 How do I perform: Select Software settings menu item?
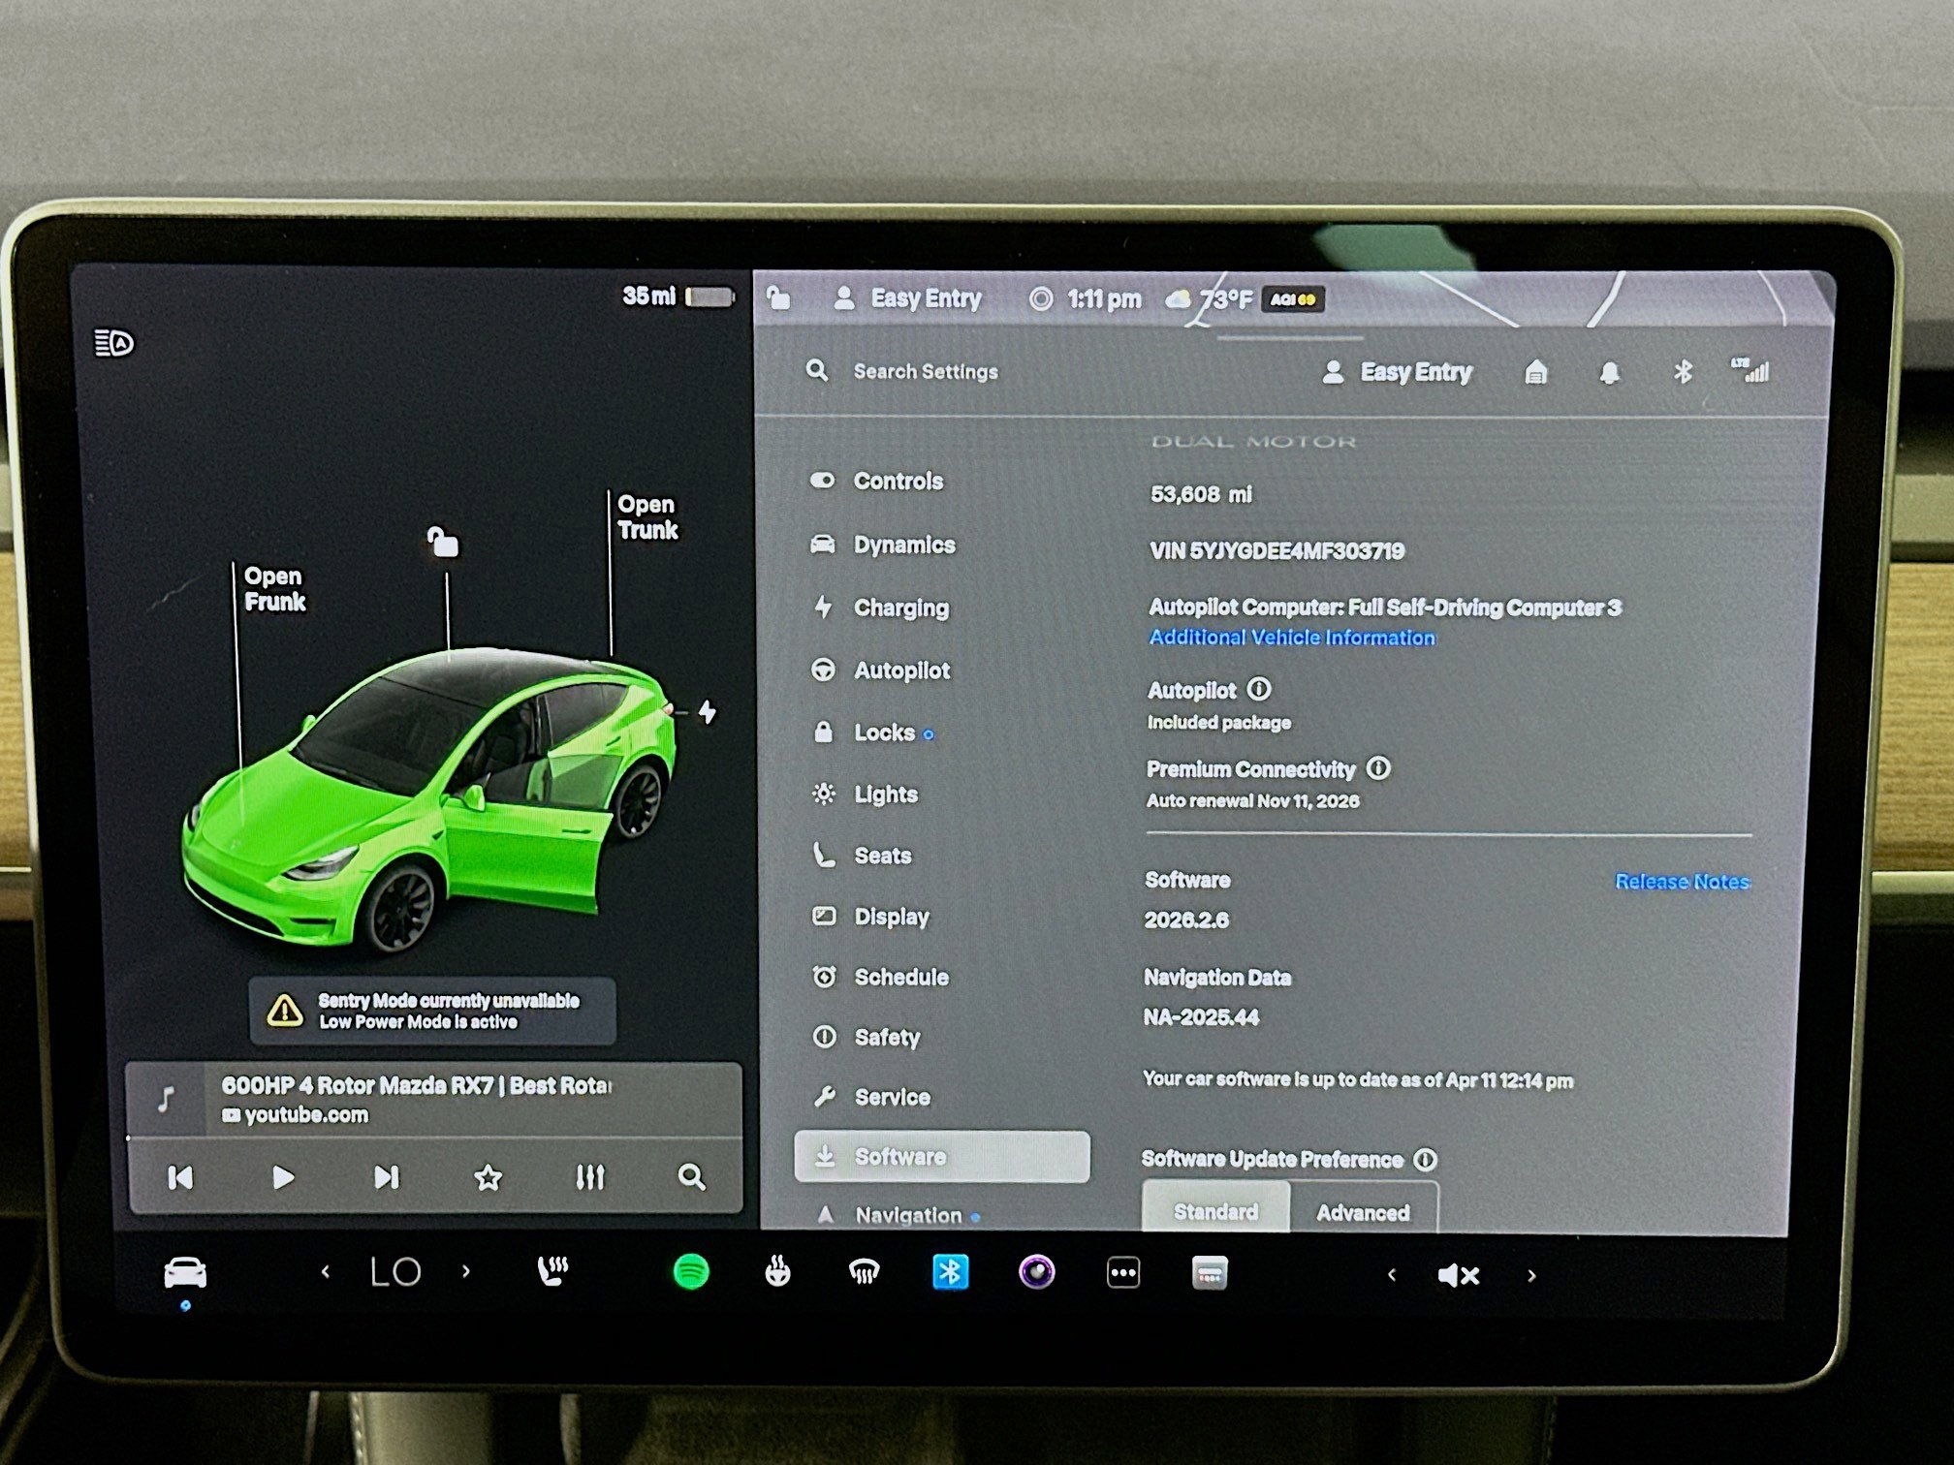(x=942, y=1156)
